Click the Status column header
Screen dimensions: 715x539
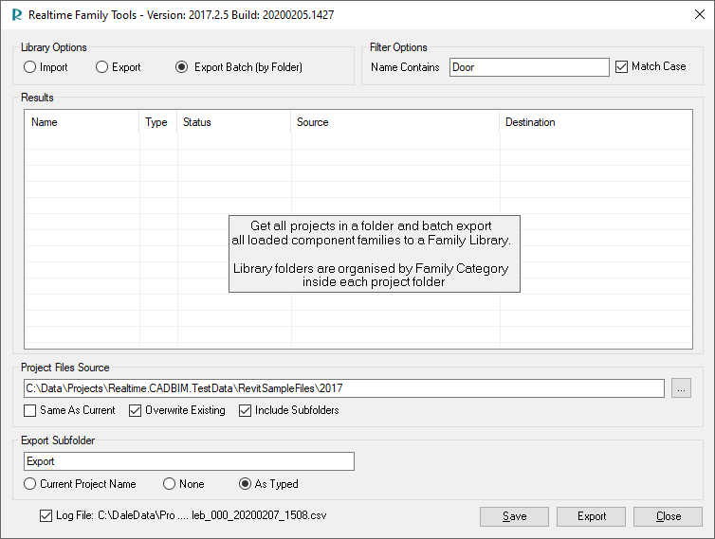click(x=234, y=122)
